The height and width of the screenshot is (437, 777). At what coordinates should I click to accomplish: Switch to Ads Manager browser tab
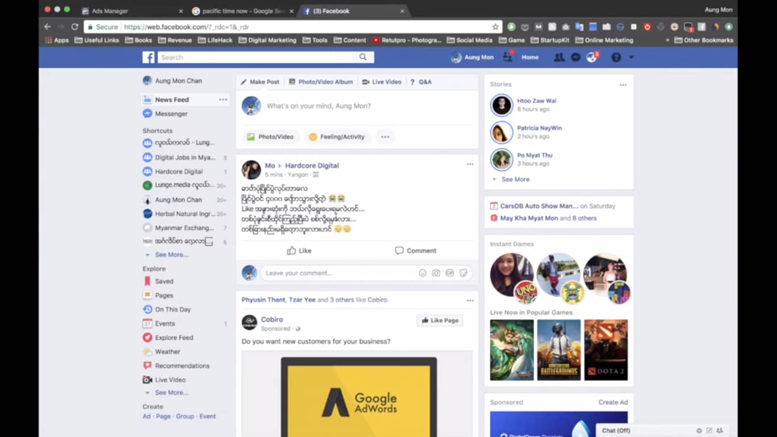[132, 11]
